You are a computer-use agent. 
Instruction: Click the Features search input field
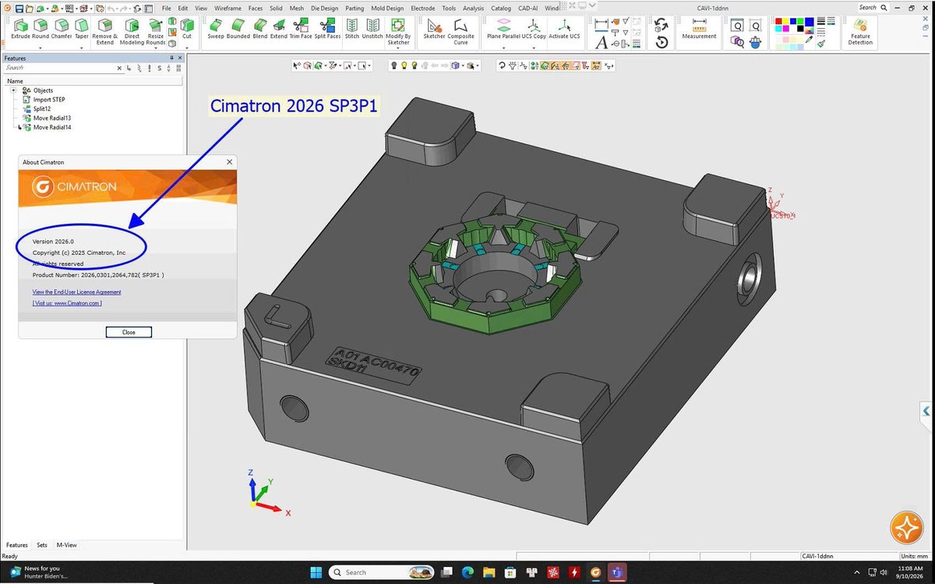(x=58, y=69)
